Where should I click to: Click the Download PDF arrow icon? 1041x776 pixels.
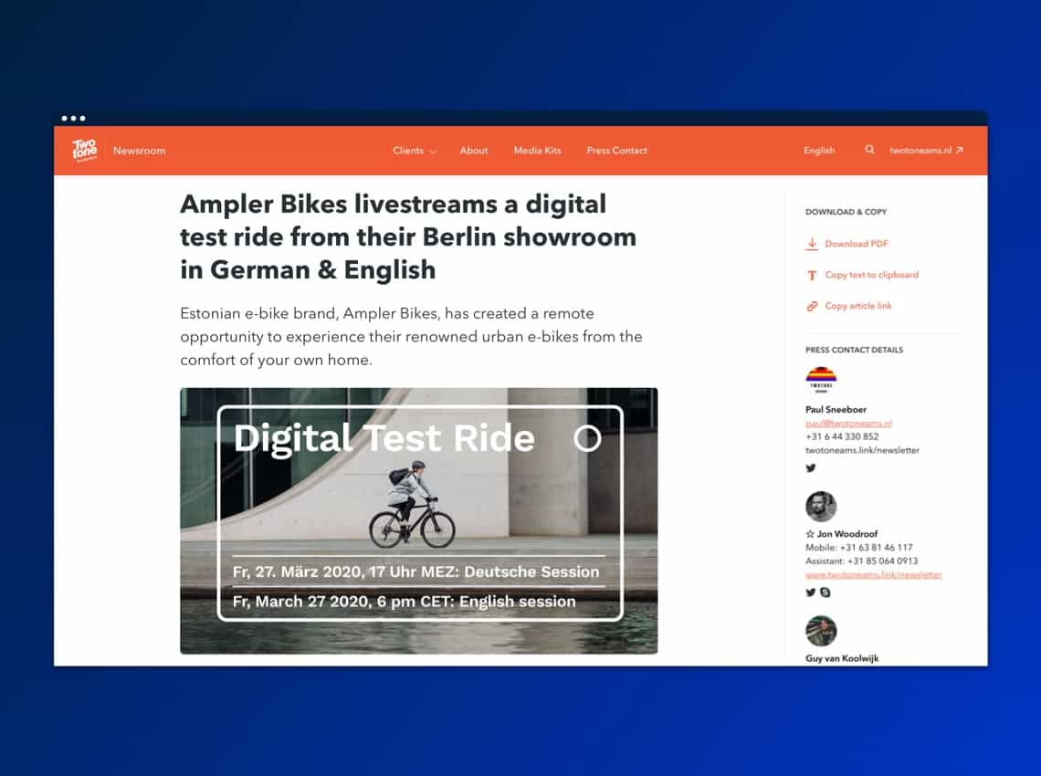coord(812,244)
